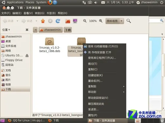Viewport: 165px width, 123px height.
Task: Click the power button icon
Action: click(162, 2)
